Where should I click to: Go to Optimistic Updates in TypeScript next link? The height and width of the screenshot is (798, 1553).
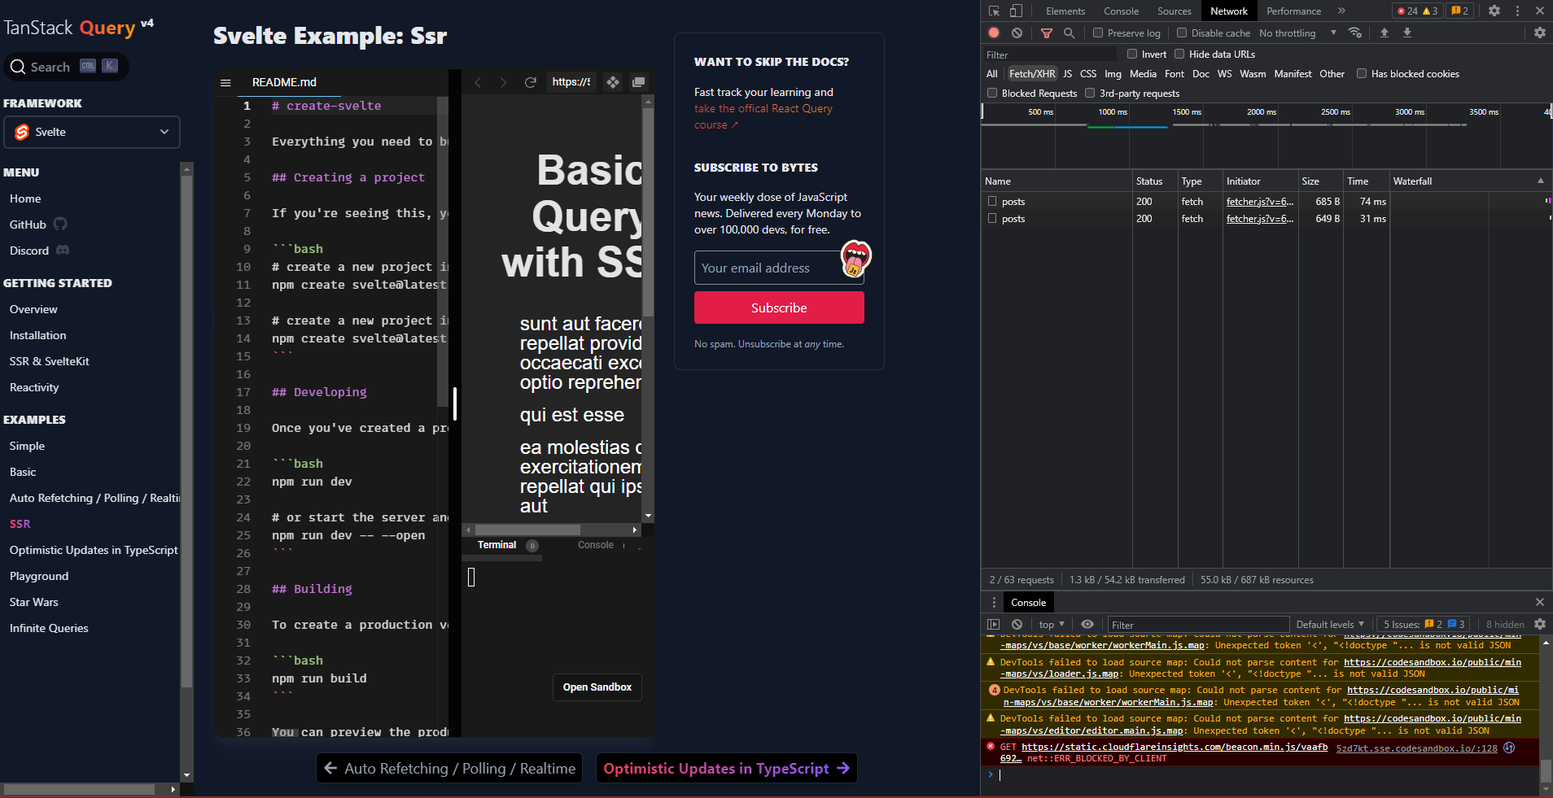pyautogui.click(x=726, y=768)
